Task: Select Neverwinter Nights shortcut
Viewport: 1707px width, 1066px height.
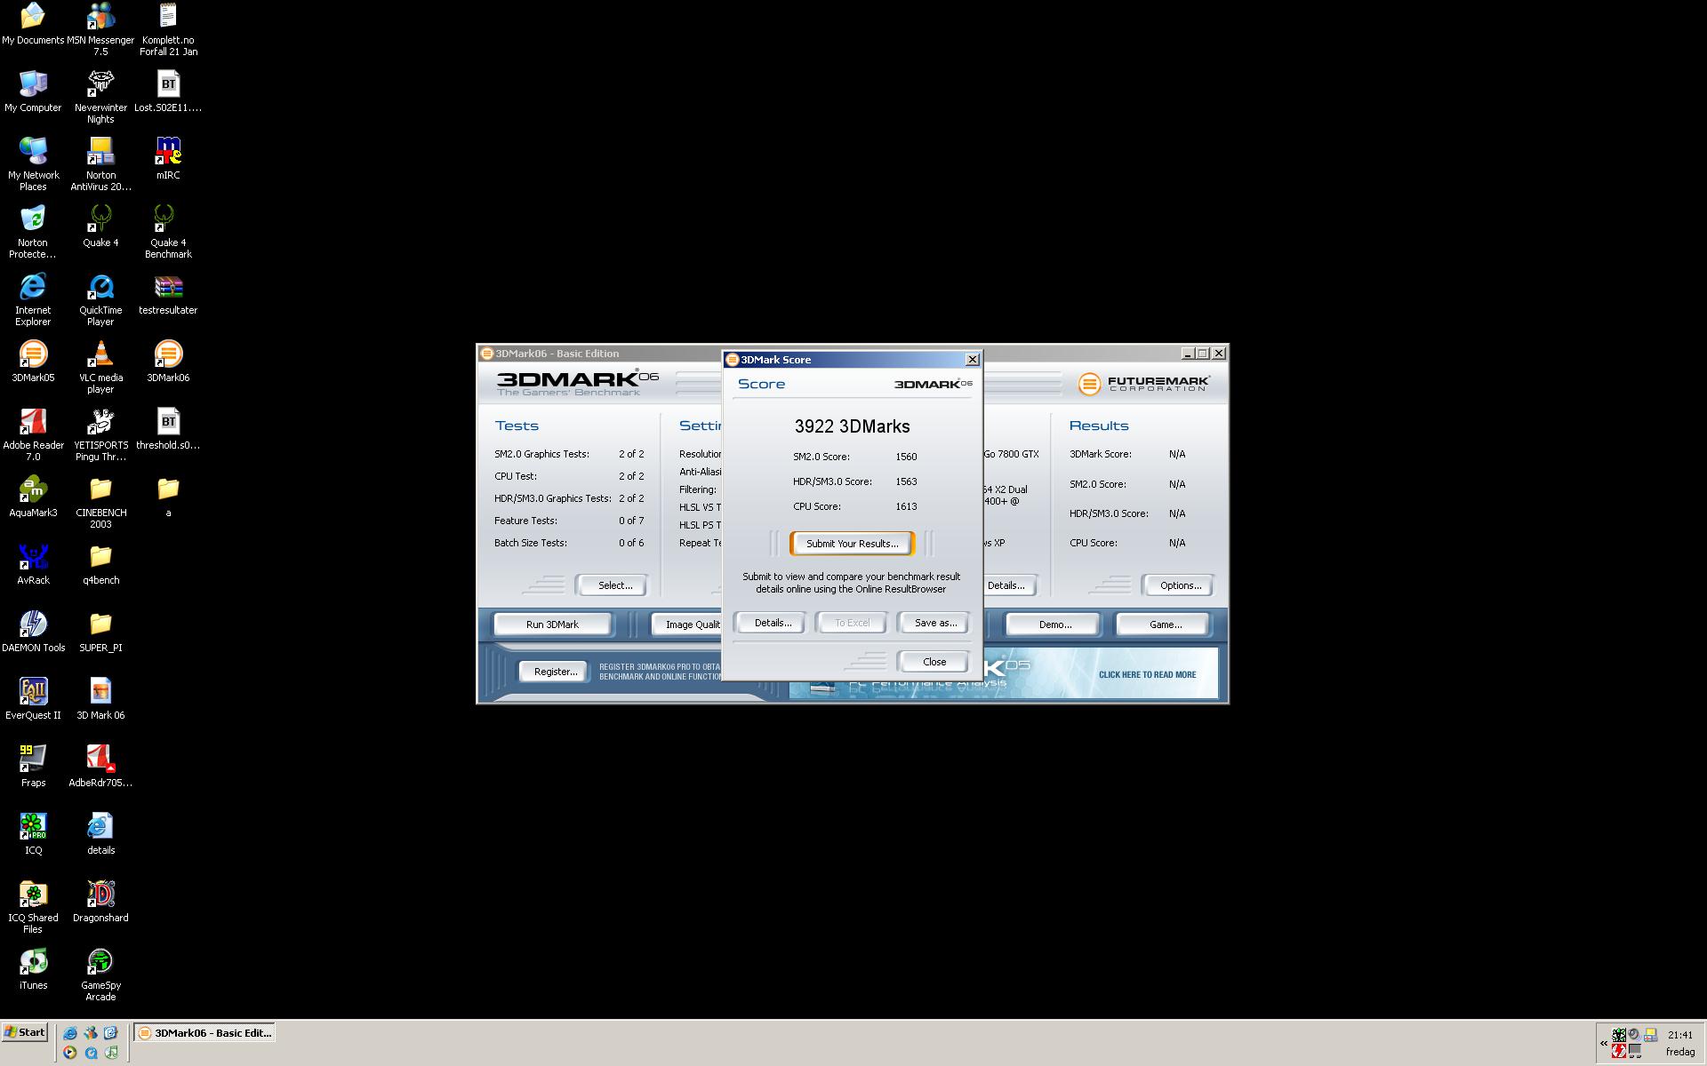Action: [100, 97]
